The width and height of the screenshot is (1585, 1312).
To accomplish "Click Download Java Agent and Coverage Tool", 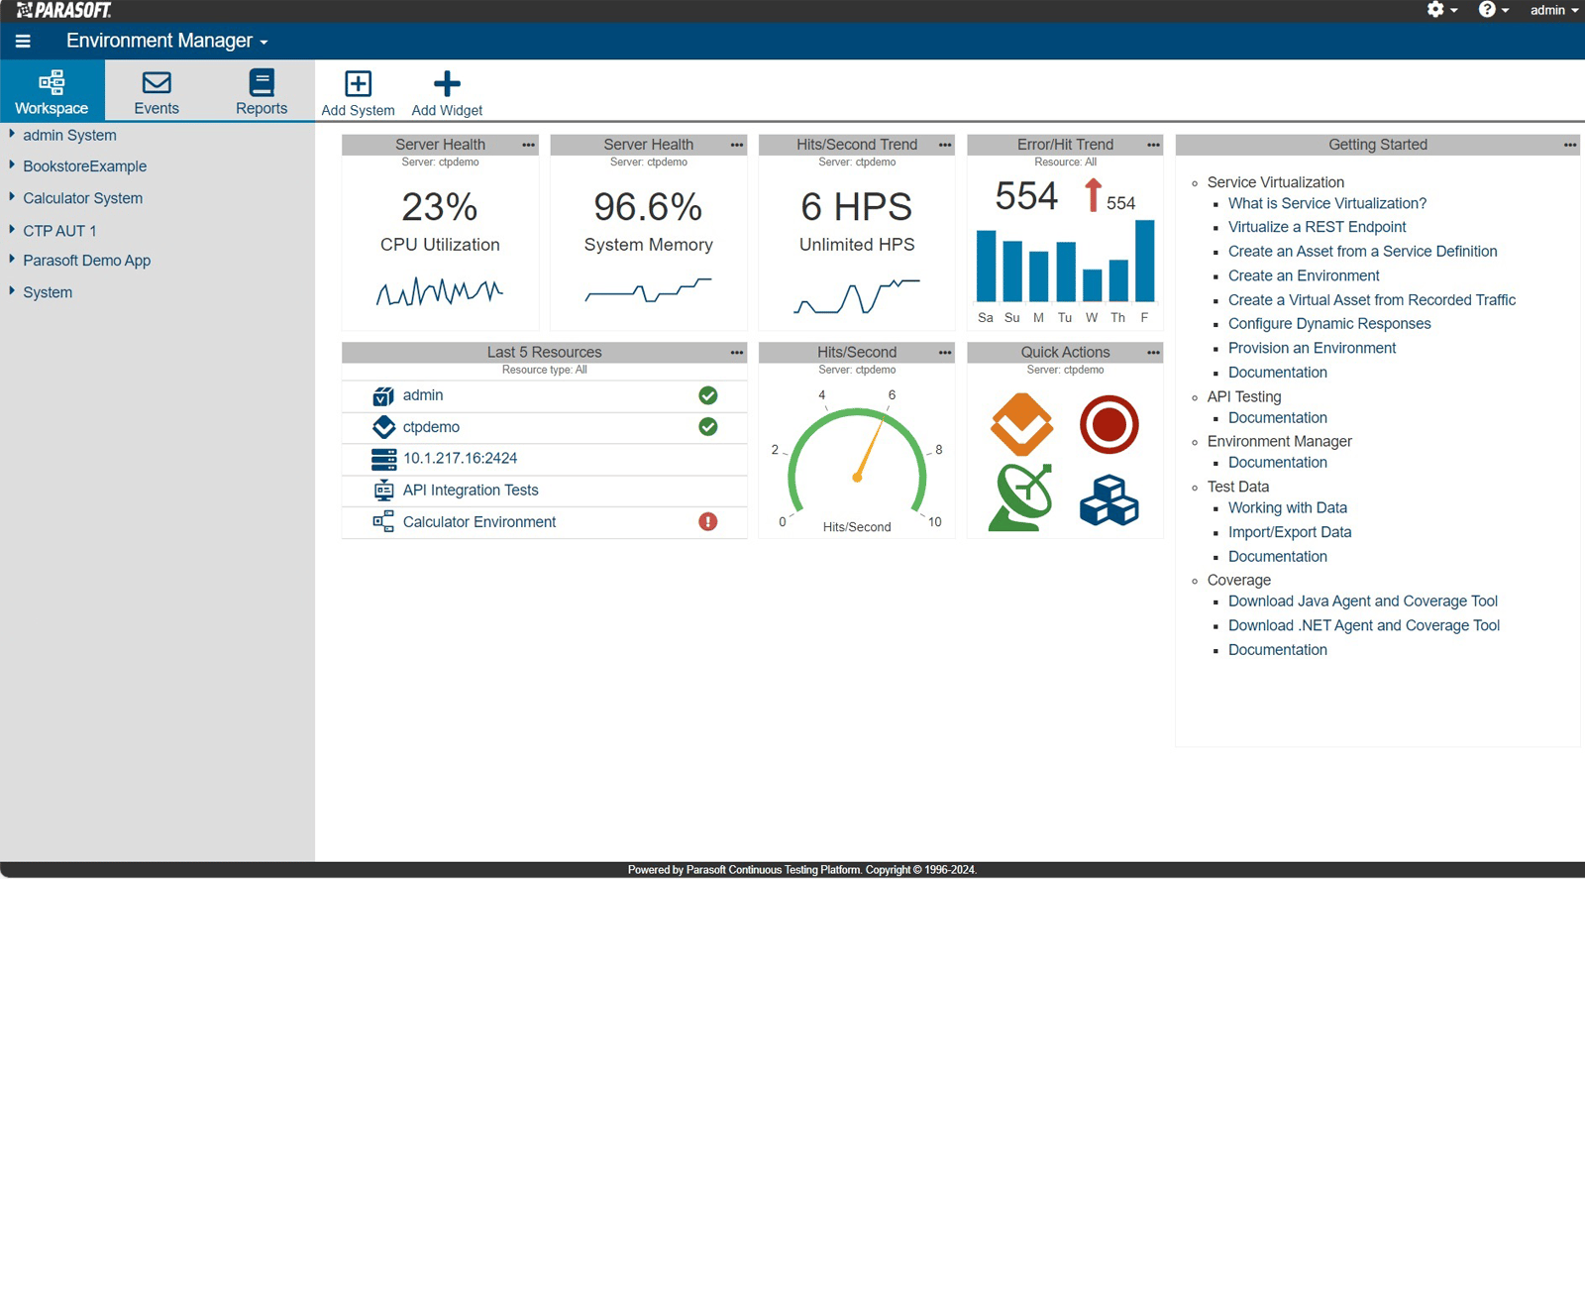I will [x=1362, y=601].
